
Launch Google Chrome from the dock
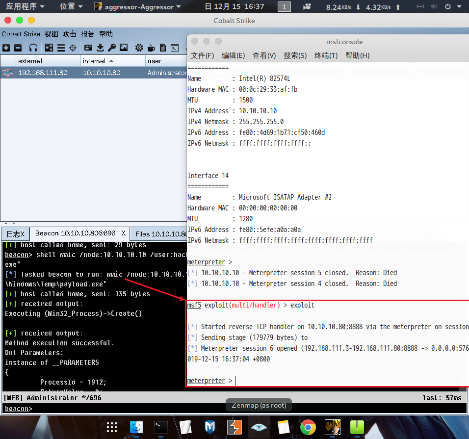(x=308, y=427)
